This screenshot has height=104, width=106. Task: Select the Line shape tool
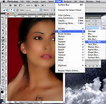[3, 73]
